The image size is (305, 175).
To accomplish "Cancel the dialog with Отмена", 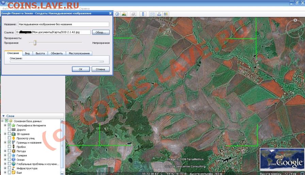I will (100, 69).
